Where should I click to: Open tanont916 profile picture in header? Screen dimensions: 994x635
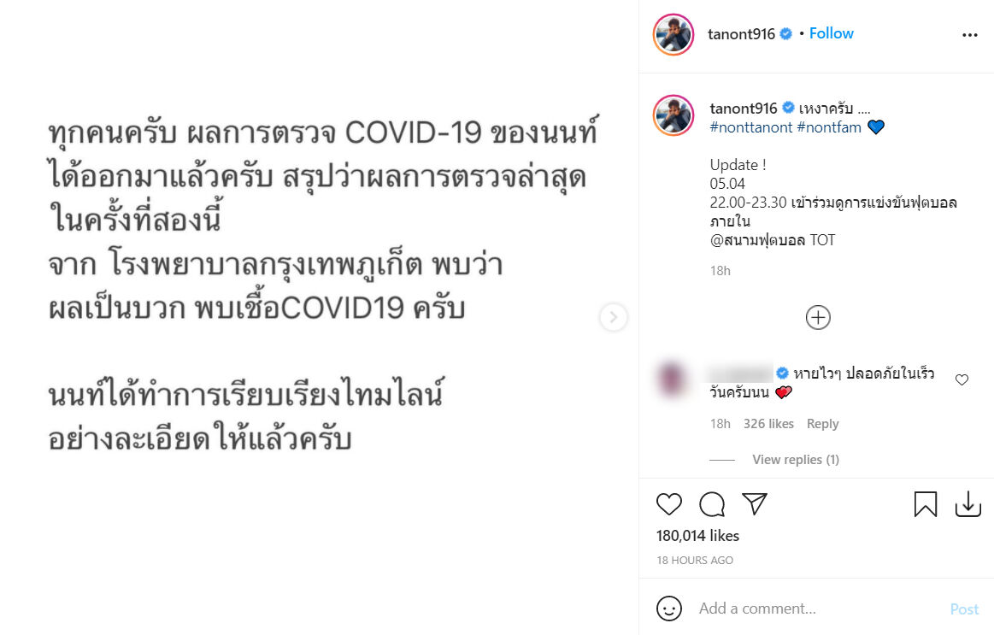[673, 35]
